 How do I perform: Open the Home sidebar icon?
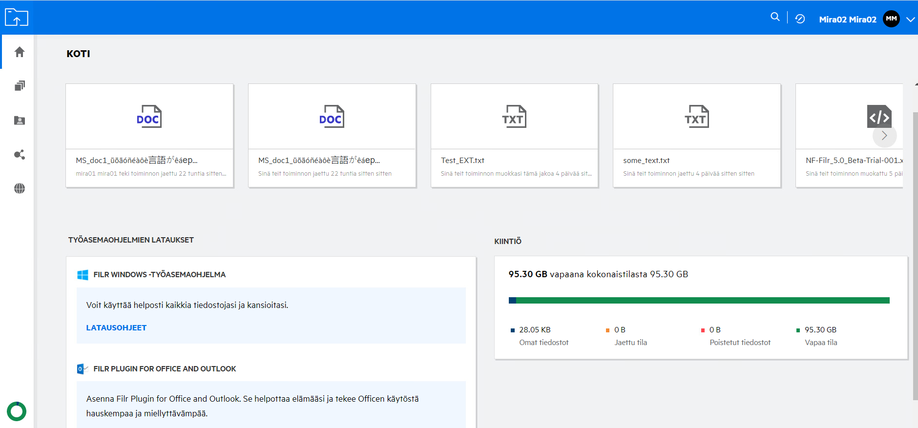coord(20,52)
